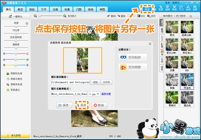Image resolution: width=201 pixels, height=140 pixels.
Task: Click the zoom-out magnifier icon
Action: point(35,16)
